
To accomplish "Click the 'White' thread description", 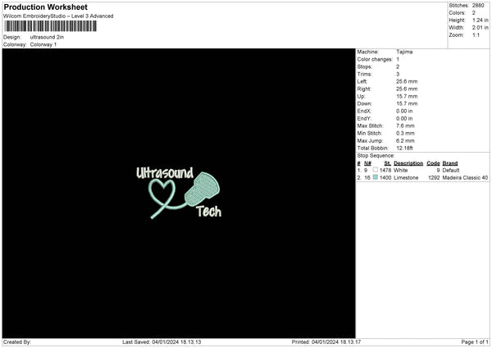I will (401, 170).
